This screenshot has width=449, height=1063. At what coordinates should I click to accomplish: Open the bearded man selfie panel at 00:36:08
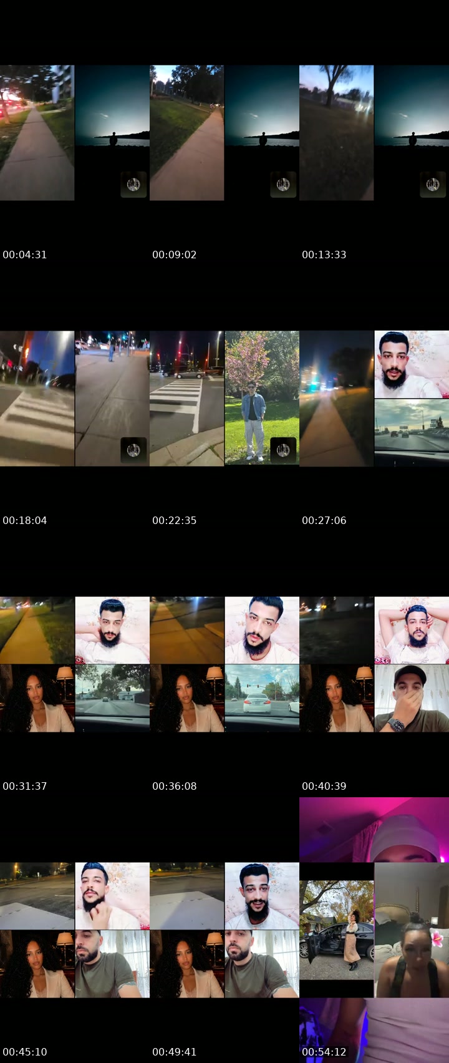click(262, 630)
